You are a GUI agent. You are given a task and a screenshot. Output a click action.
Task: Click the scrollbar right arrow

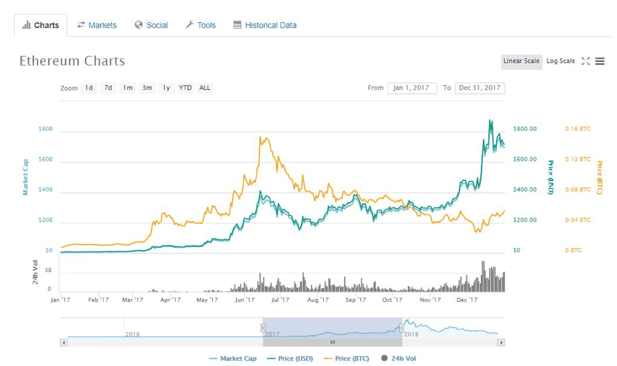501,342
